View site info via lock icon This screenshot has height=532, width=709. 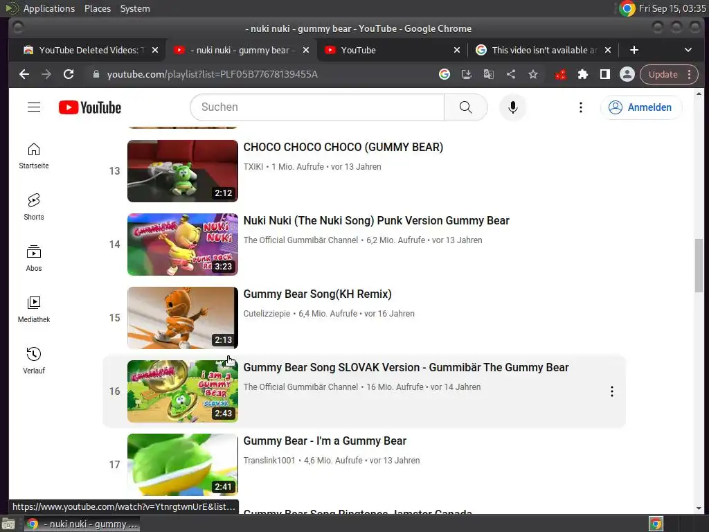[x=96, y=74]
